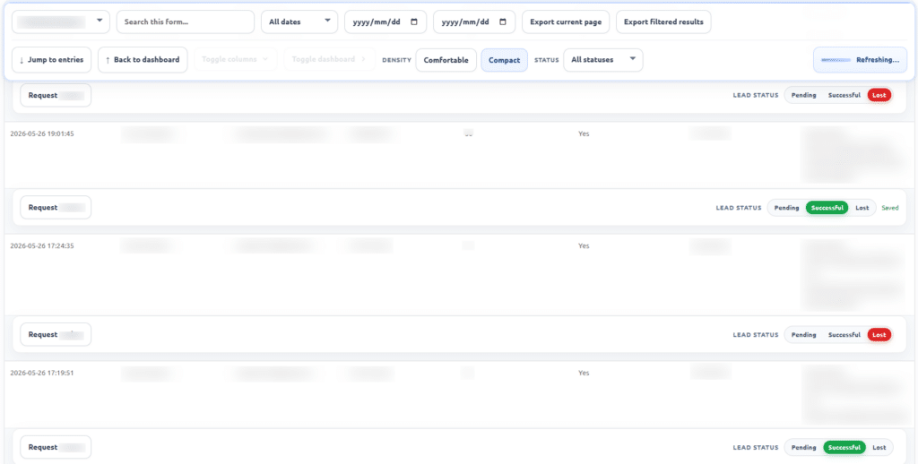This screenshot has height=464, width=918.
Task: Mark the 17:19:51 entry as Lost
Action: click(x=879, y=447)
